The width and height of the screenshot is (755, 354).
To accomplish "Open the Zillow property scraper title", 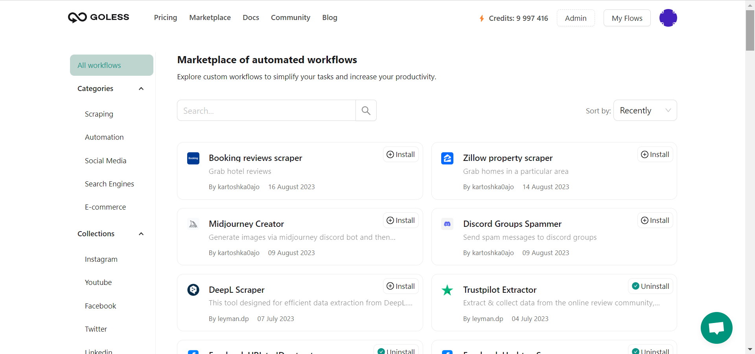I will [508, 158].
